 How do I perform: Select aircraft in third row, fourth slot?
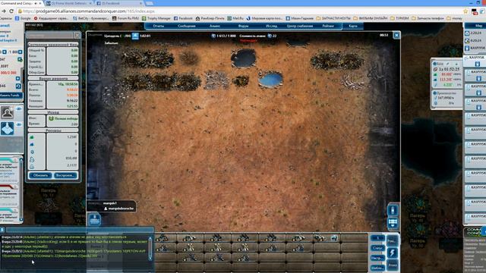click(244, 258)
